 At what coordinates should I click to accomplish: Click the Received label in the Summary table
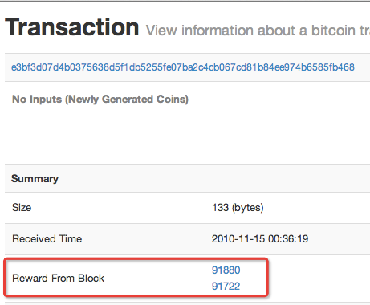point(34,239)
